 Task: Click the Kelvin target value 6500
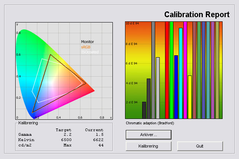click(x=66, y=140)
